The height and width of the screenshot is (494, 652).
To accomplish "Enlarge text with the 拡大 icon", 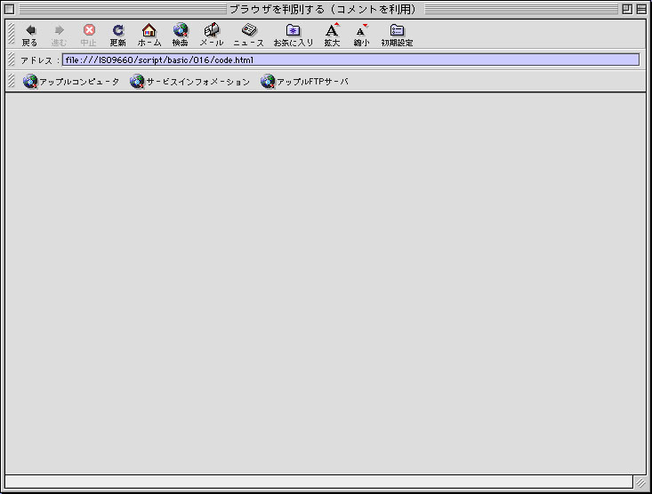I will click(332, 35).
